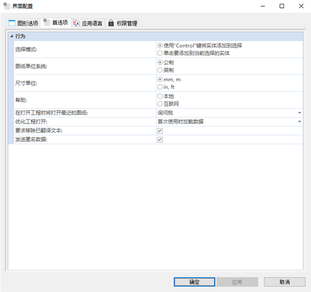Click the 确定 button
Screen dimensions: 311x292
194,282
